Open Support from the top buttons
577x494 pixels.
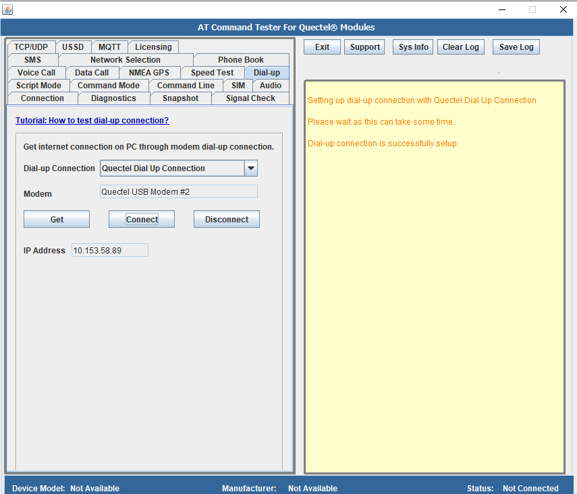pyautogui.click(x=364, y=47)
